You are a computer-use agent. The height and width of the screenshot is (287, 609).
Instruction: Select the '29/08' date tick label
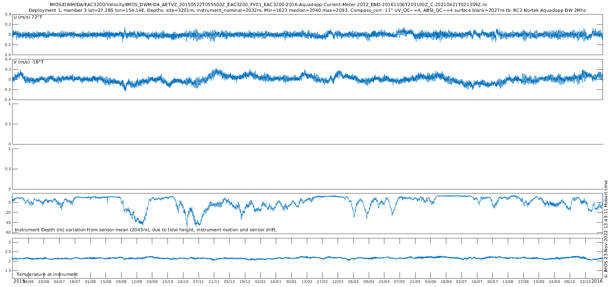click(x=121, y=282)
